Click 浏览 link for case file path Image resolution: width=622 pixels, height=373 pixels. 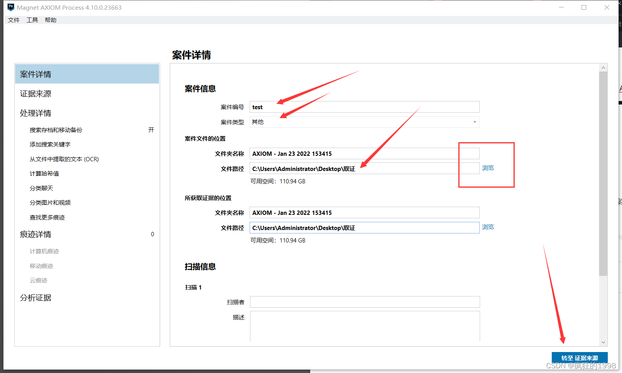[x=488, y=168]
